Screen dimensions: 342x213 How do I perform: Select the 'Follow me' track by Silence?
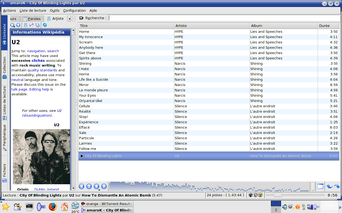click(209, 149)
